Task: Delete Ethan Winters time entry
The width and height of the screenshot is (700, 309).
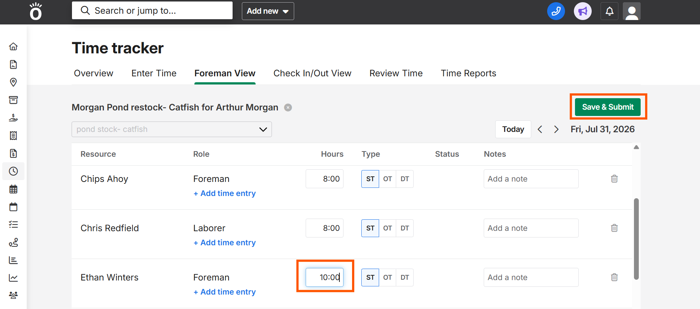Action: pos(614,277)
